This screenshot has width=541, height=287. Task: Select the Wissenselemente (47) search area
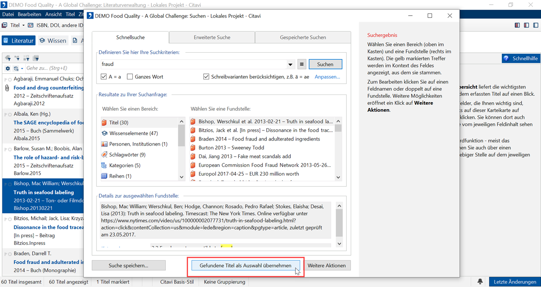tap(133, 133)
